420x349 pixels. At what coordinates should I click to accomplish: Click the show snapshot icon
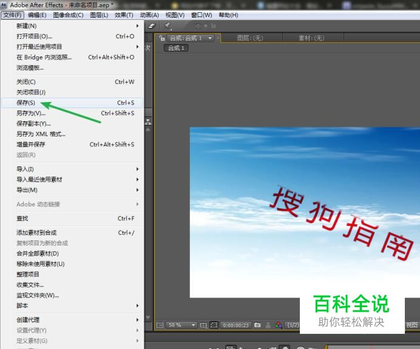point(268,325)
